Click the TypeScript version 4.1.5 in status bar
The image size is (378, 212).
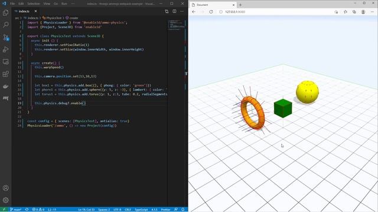click(154, 210)
